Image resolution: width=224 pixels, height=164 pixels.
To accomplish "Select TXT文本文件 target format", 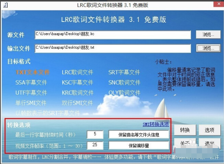I will [33, 72].
